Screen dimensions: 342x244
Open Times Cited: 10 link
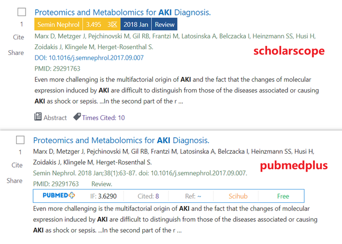click(103, 118)
